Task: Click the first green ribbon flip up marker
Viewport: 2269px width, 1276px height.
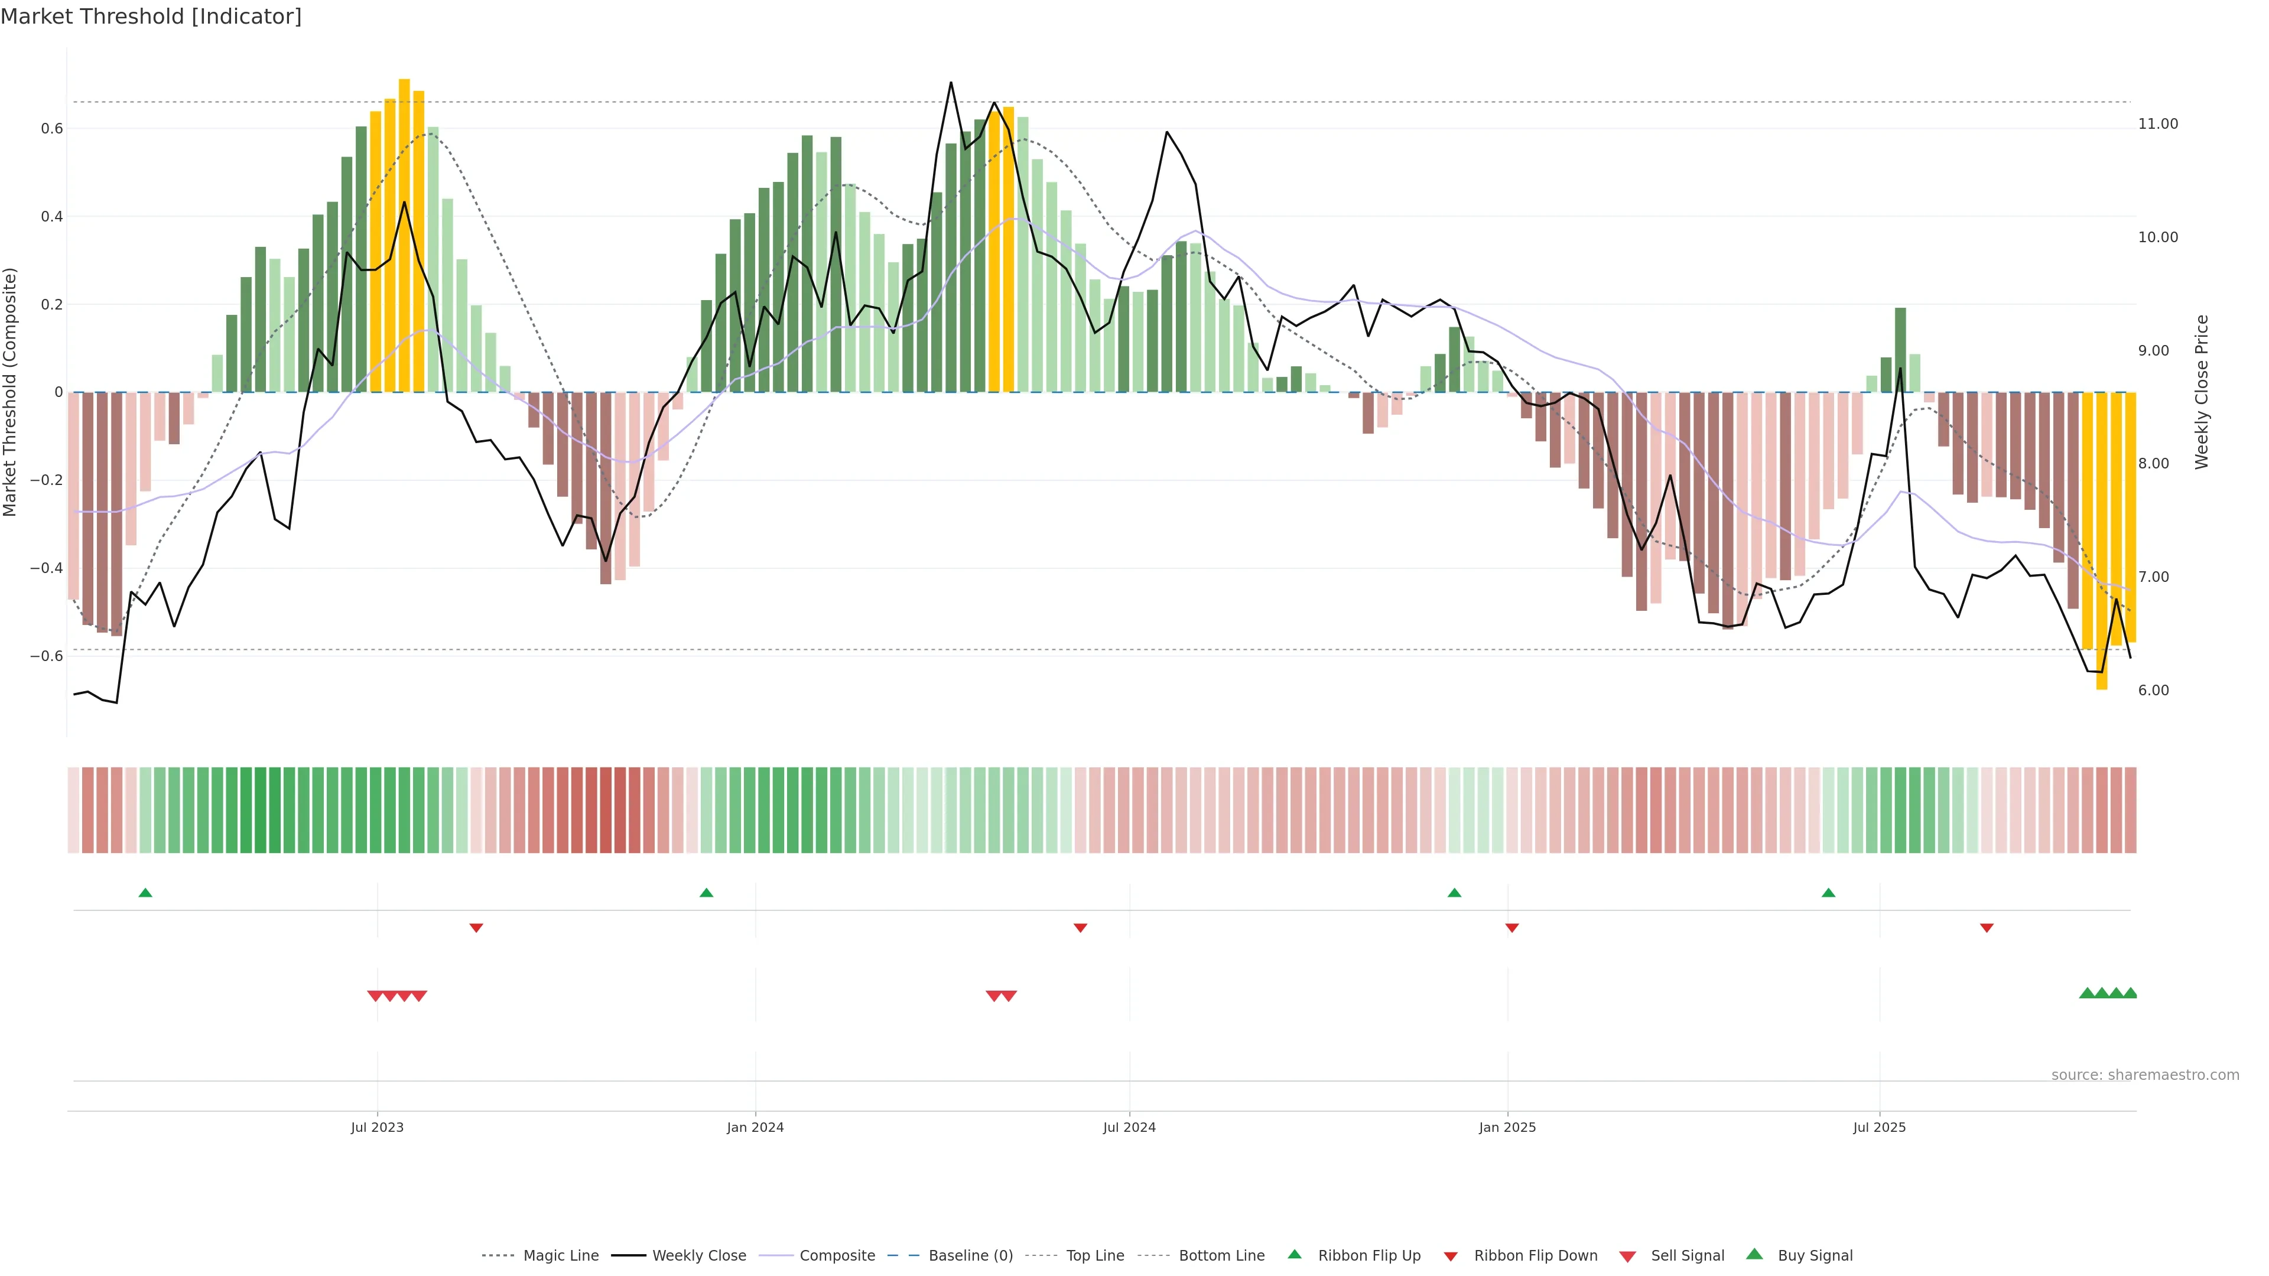Action: coord(145,893)
